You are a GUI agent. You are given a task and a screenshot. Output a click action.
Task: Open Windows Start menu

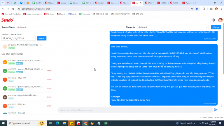click(x=3, y=123)
